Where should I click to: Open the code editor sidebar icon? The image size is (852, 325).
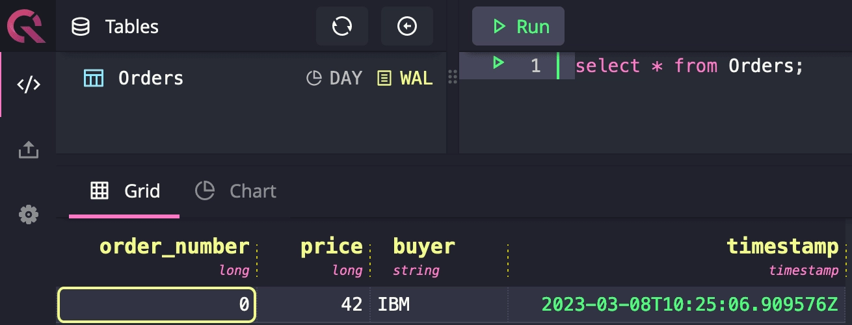(x=28, y=84)
